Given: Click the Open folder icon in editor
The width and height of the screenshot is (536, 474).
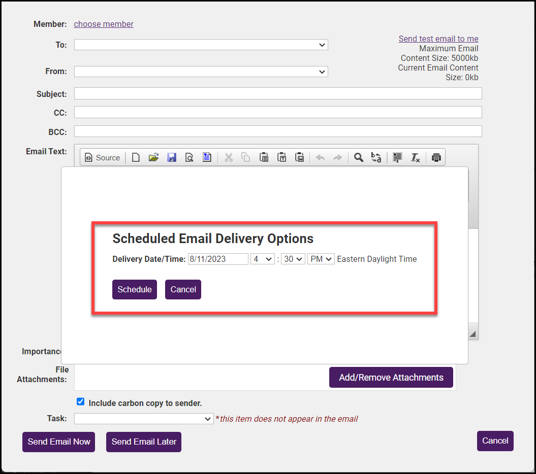Looking at the screenshot, I should [x=153, y=158].
